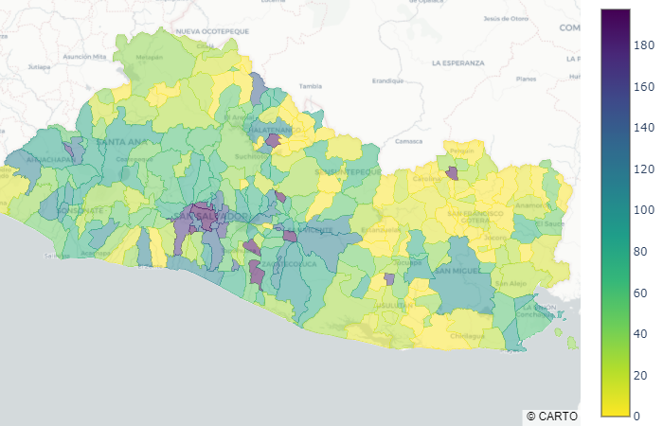Click the CHALATENANGO map label
This screenshot has height=426, width=663.
[272, 130]
